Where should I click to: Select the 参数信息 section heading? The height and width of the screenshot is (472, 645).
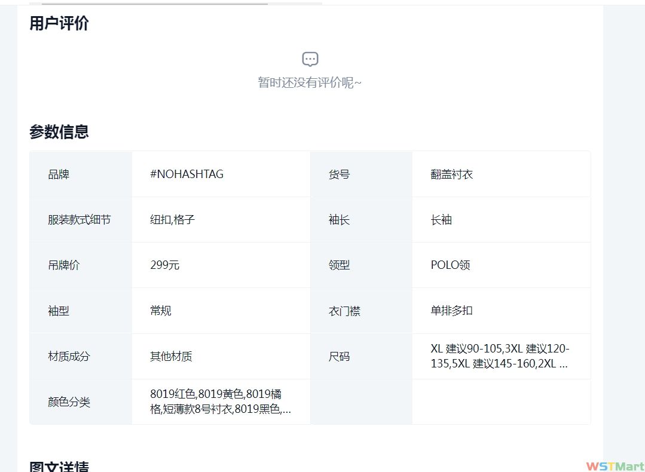59,131
